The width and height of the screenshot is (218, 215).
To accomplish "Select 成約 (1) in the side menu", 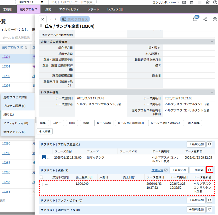I will pos(9,114).
